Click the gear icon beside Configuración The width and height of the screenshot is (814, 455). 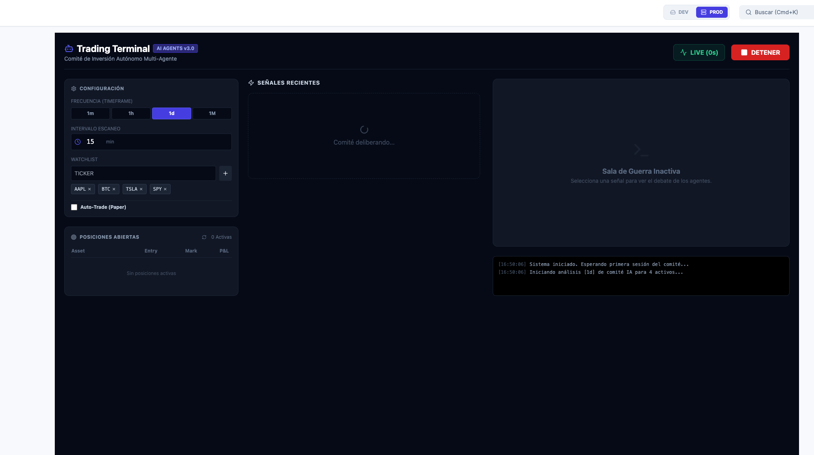74,89
